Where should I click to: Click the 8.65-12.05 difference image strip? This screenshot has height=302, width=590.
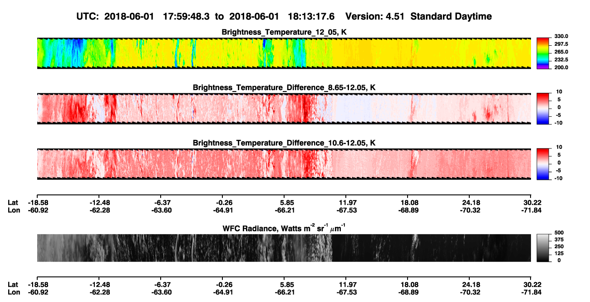point(284,109)
